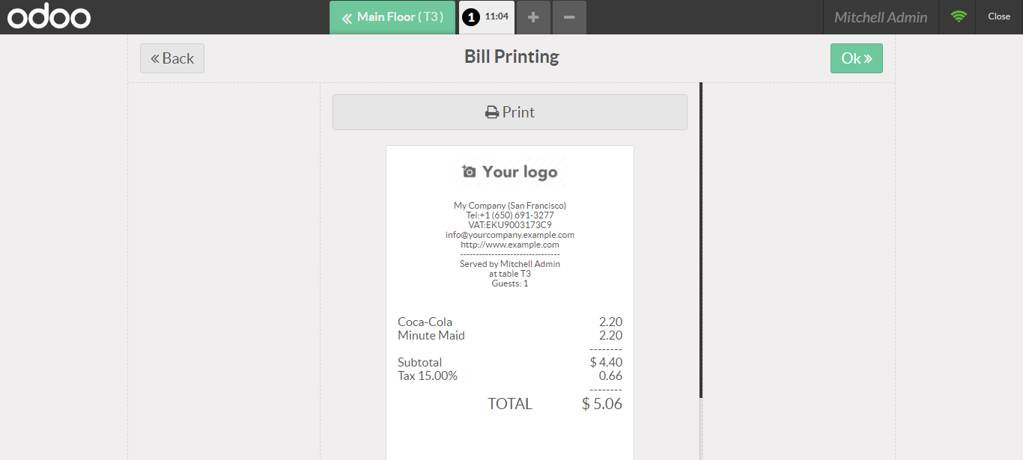Image resolution: width=1023 pixels, height=460 pixels.
Task: Confirm with the green Ok button
Action: pyautogui.click(x=857, y=58)
